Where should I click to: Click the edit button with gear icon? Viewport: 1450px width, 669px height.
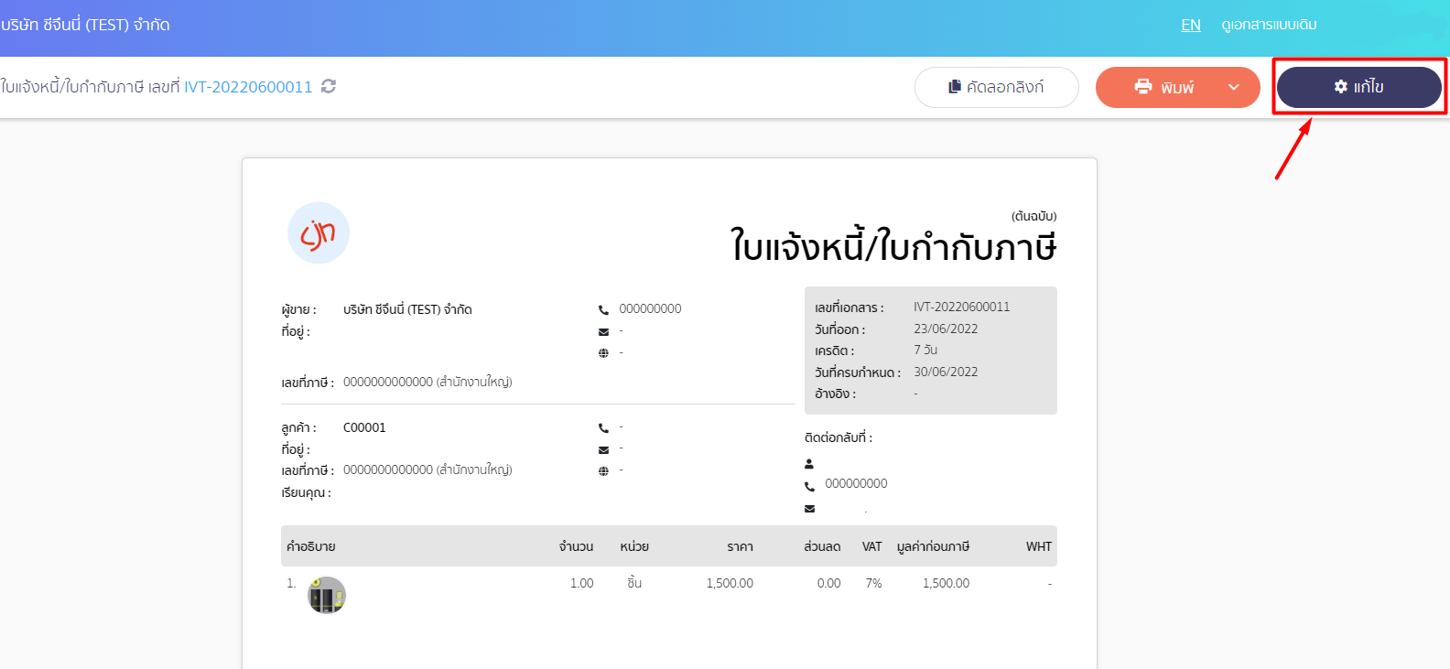click(1358, 87)
